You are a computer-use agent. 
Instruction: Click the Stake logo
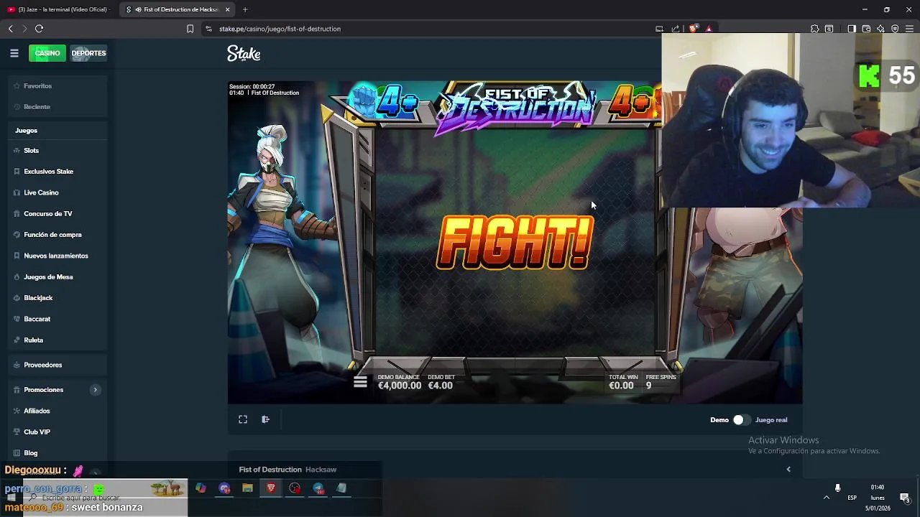click(244, 53)
